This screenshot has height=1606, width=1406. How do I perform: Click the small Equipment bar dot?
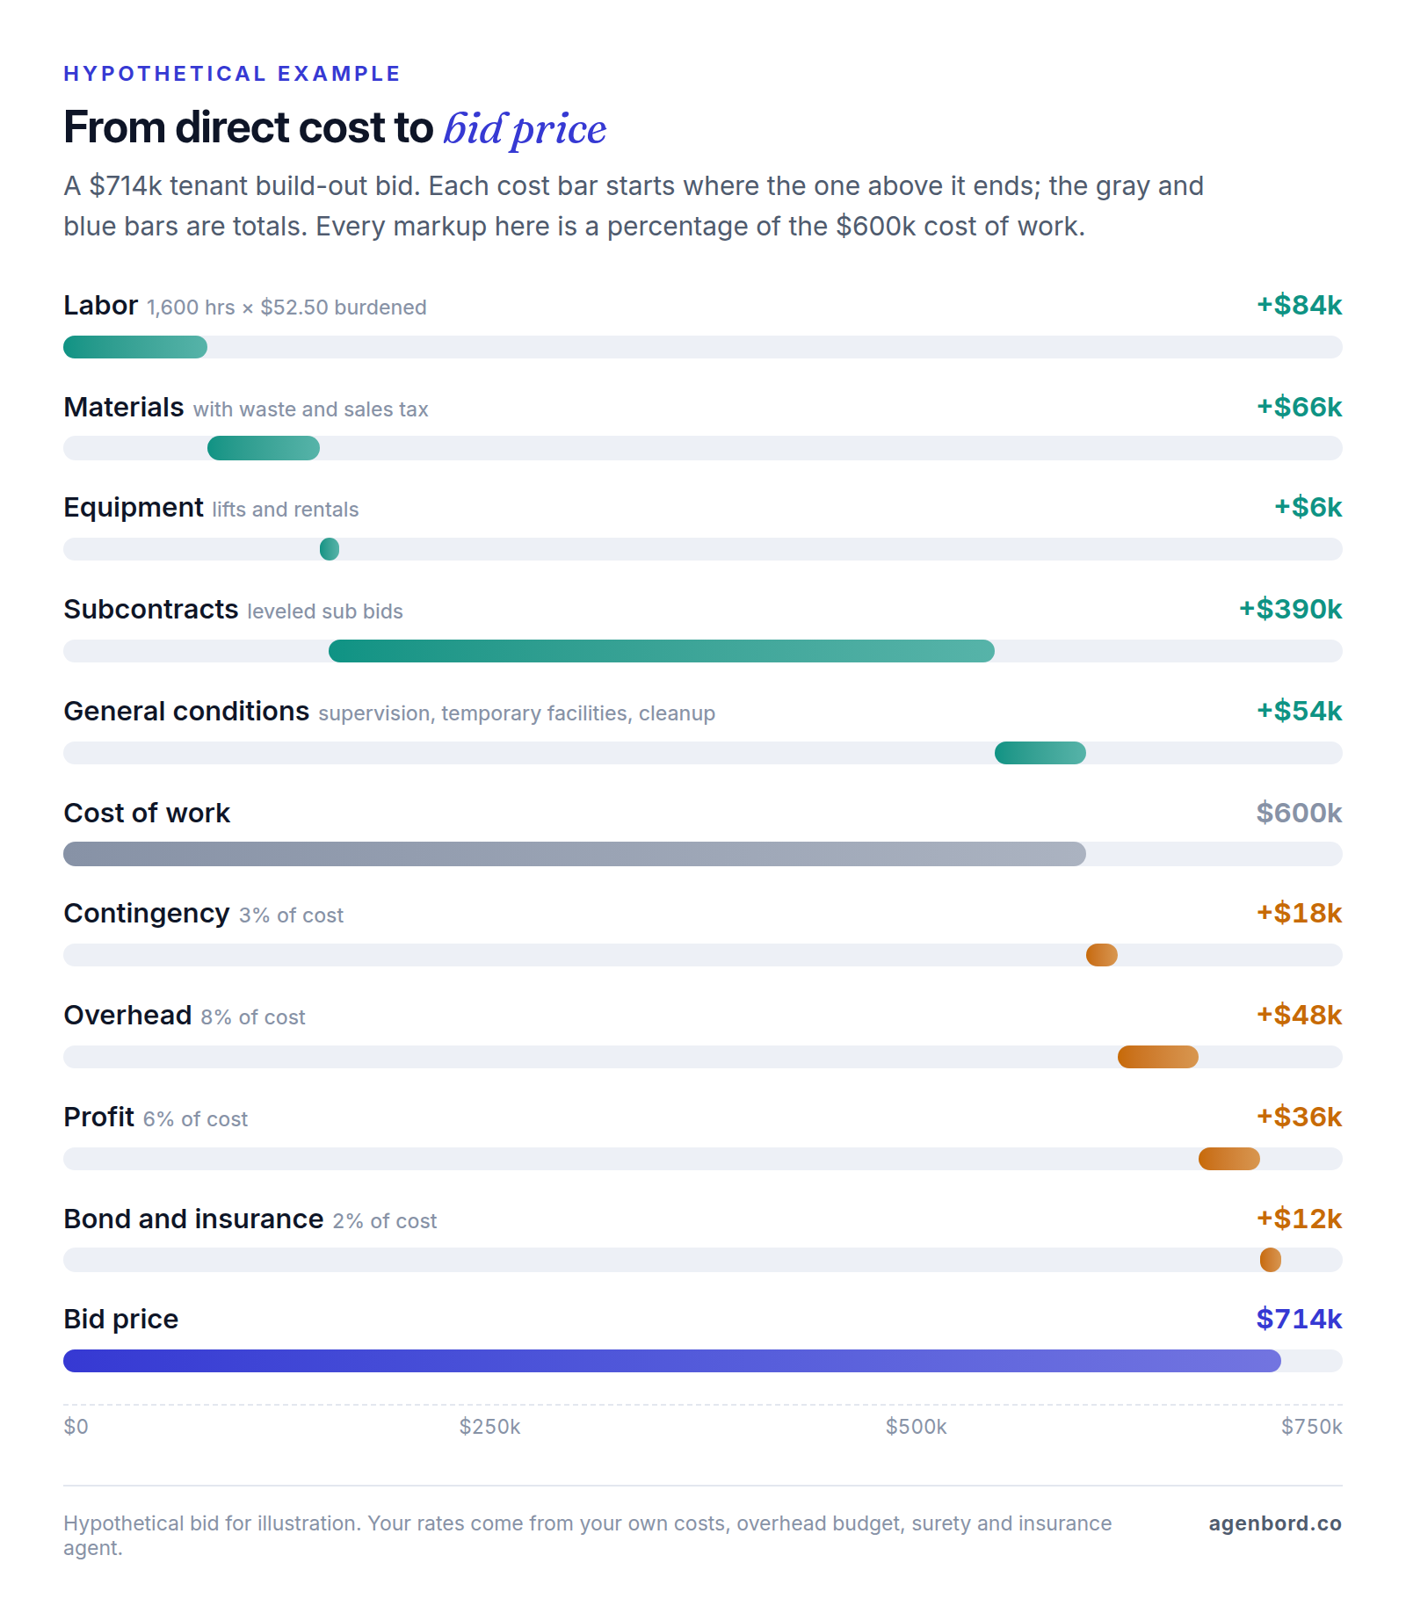(330, 549)
